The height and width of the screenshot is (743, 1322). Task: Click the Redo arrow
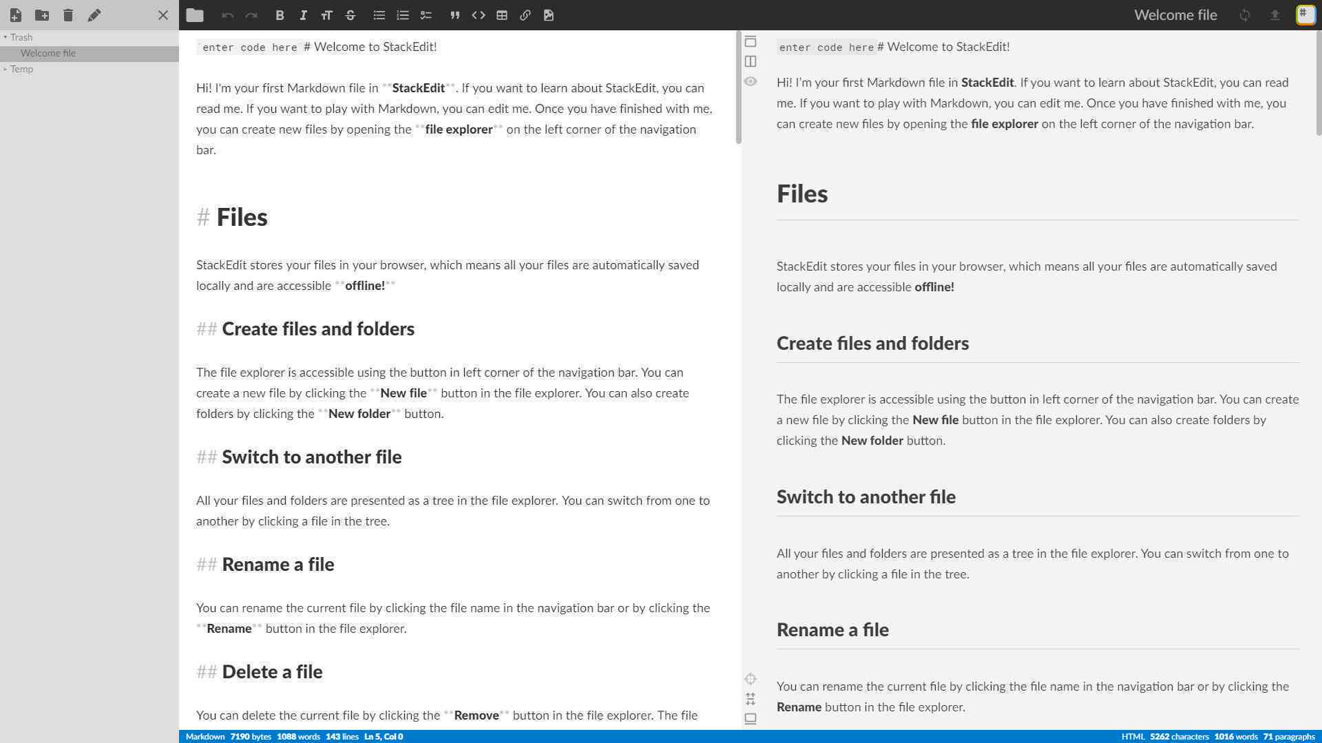[x=251, y=15]
